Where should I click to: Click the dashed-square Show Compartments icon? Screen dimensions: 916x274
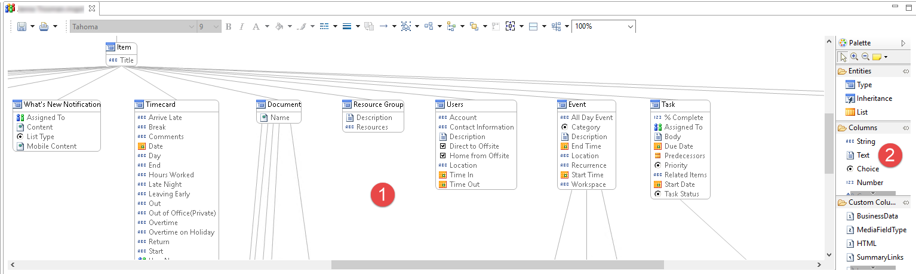coord(511,27)
